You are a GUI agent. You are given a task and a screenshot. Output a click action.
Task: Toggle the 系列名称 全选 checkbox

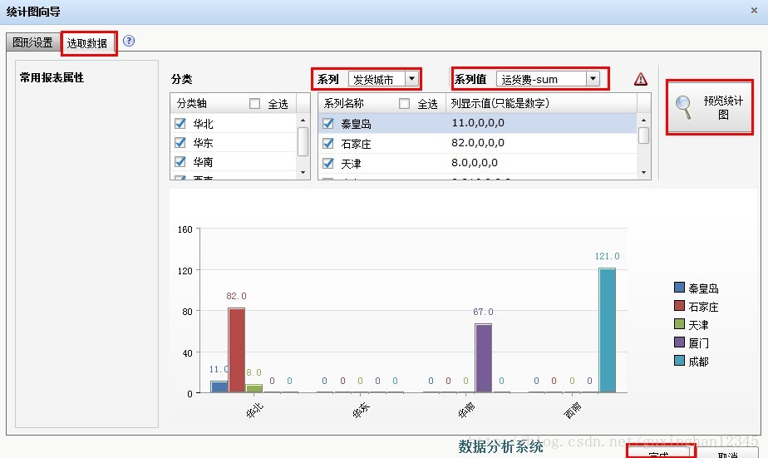click(404, 103)
